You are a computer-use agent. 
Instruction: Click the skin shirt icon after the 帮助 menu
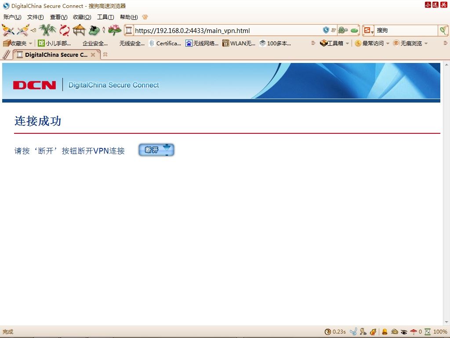[x=145, y=17]
